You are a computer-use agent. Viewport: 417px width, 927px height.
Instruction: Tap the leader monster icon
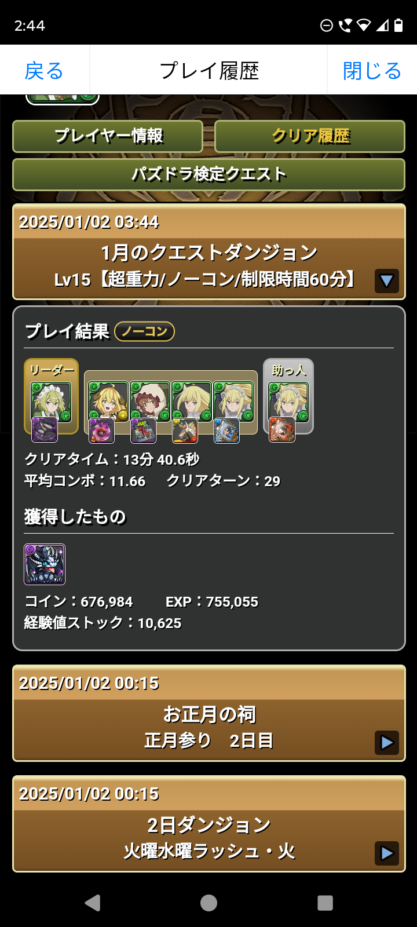[x=51, y=402]
